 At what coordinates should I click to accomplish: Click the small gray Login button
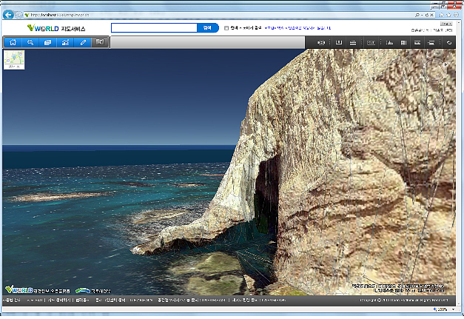click(x=446, y=24)
